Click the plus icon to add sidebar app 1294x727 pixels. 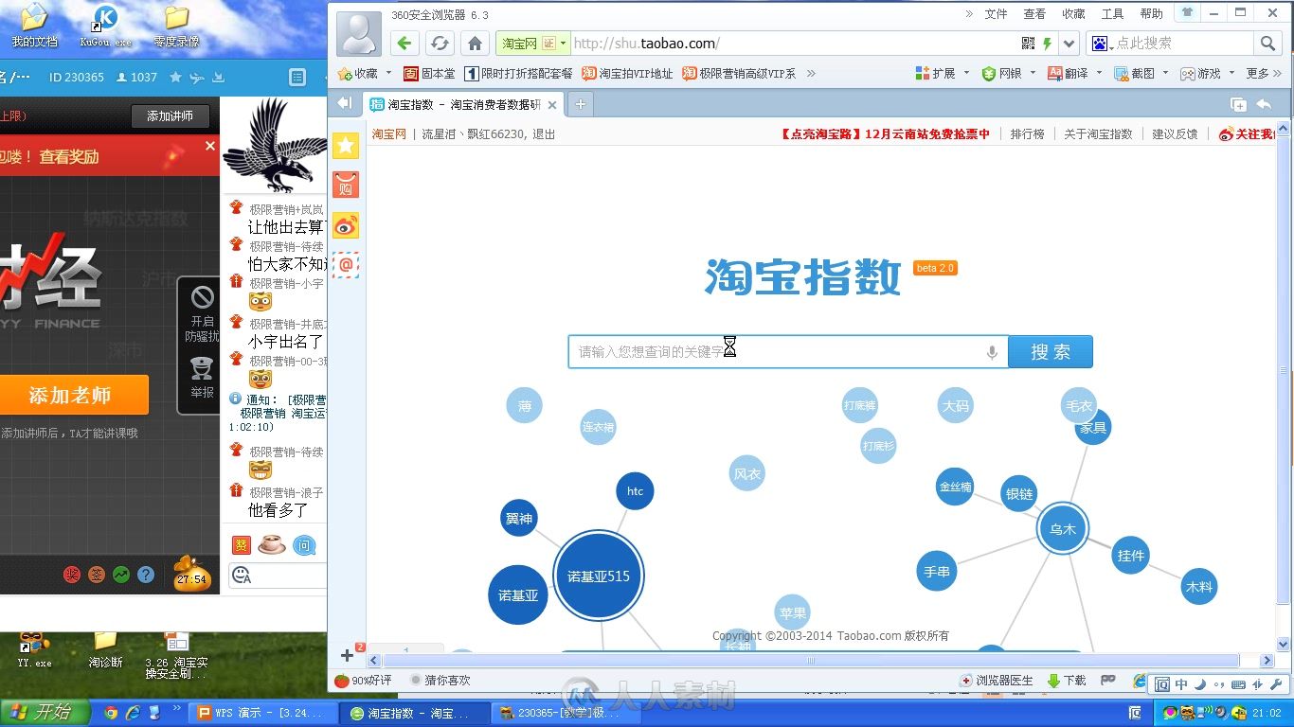point(347,655)
